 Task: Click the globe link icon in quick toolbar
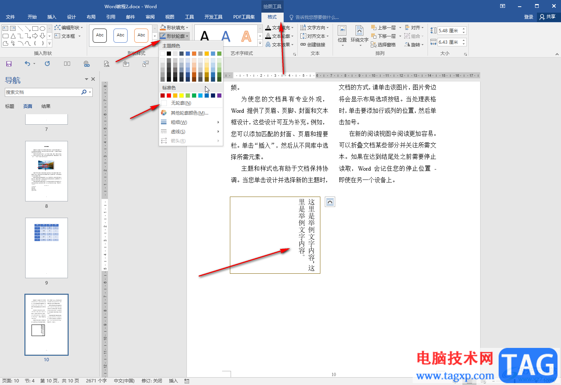pyautogui.click(x=87, y=64)
